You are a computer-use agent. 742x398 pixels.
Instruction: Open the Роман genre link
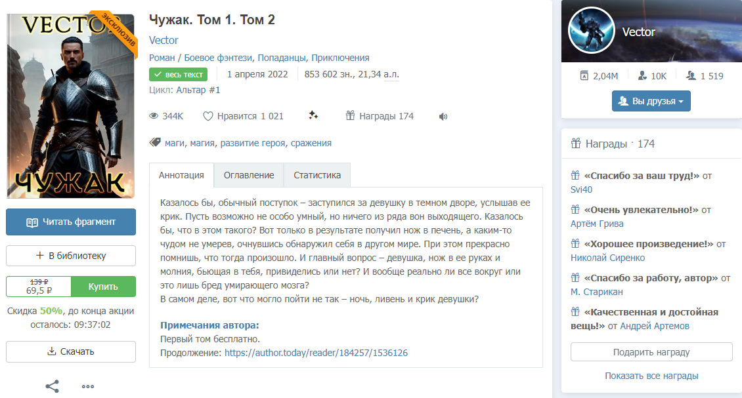(162, 58)
